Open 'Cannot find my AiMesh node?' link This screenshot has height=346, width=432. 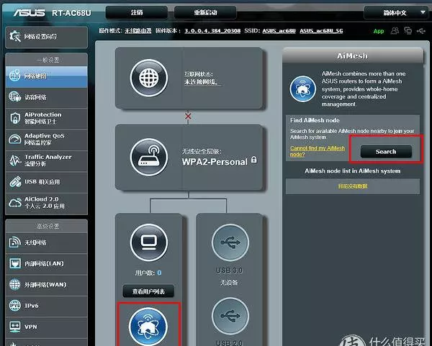(x=318, y=151)
